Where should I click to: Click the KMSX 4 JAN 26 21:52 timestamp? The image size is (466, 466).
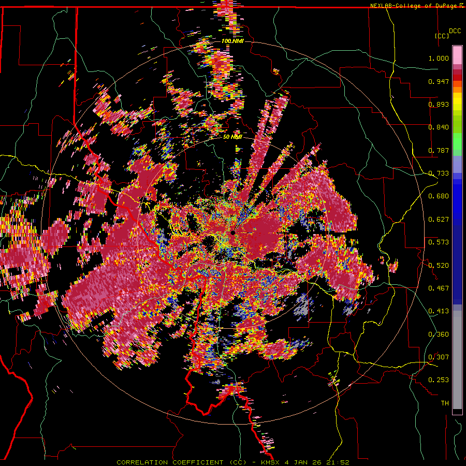305,462
